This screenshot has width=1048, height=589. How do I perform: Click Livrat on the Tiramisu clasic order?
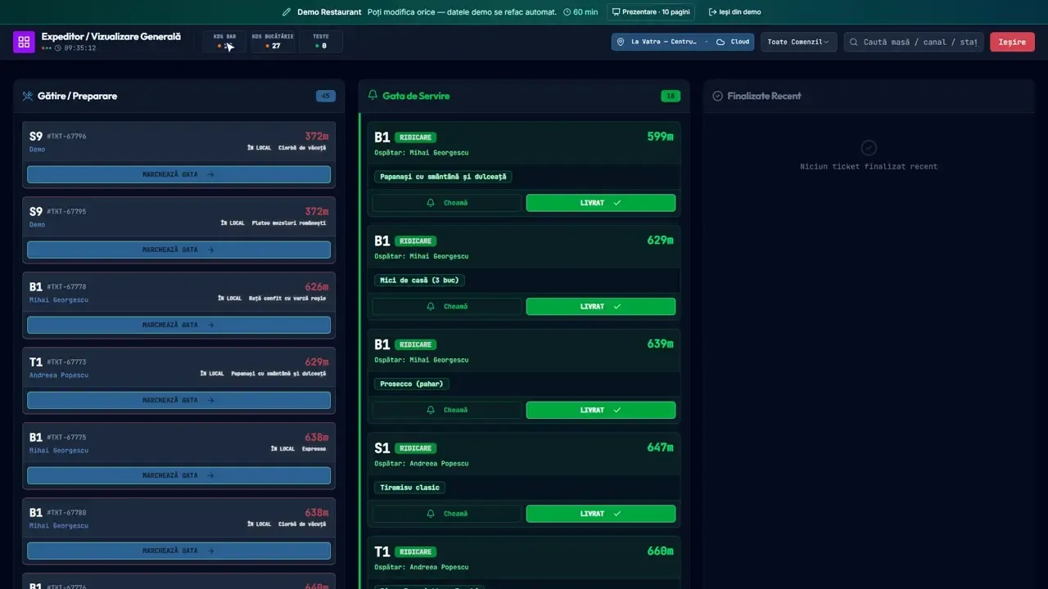click(601, 514)
